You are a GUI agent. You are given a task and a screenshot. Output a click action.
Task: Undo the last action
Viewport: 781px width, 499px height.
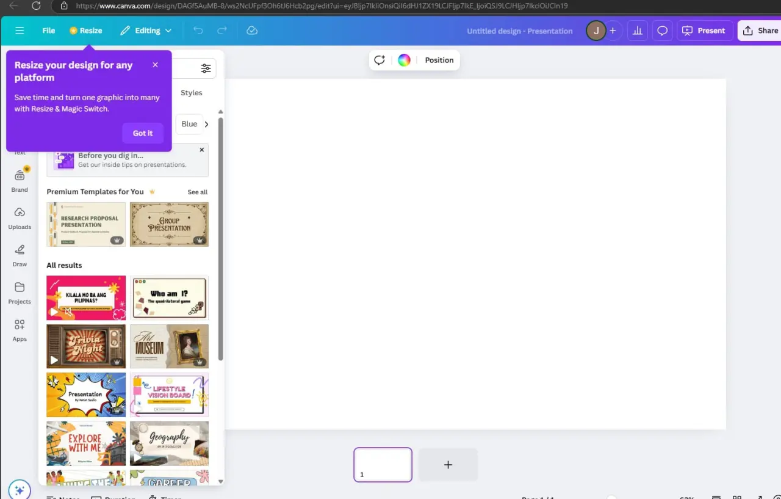tap(198, 31)
